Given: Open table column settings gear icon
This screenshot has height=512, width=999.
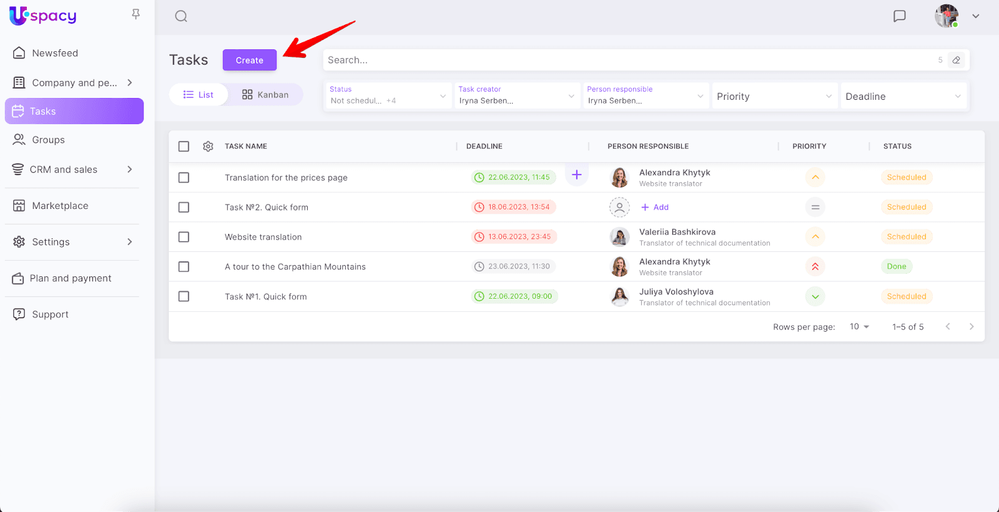Looking at the screenshot, I should (208, 147).
